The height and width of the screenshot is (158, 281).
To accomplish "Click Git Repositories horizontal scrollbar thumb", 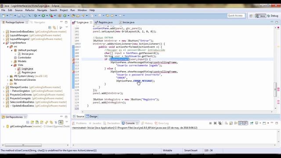I will tap(23, 145).
